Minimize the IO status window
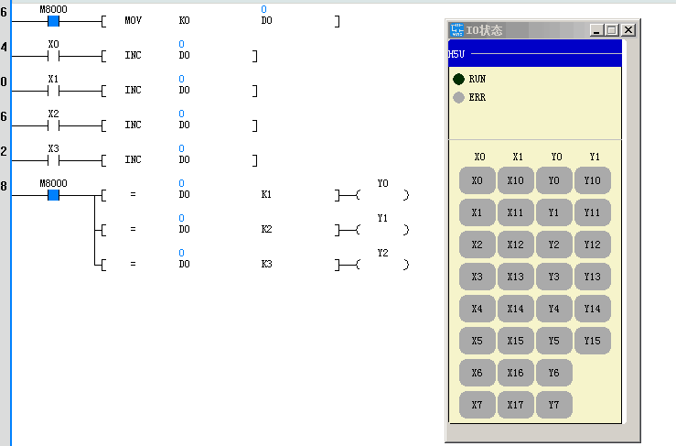This screenshot has width=676, height=446. pyautogui.click(x=596, y=30)
